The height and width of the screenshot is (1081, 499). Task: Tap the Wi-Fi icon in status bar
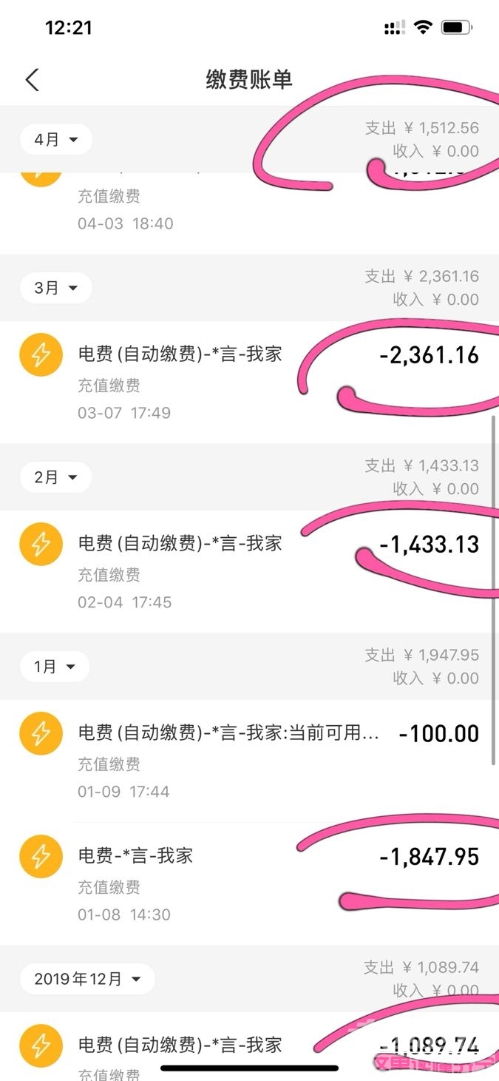click(x=423, y=28)
